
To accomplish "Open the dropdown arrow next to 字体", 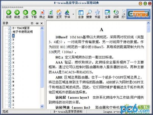I will pos(73,14).
